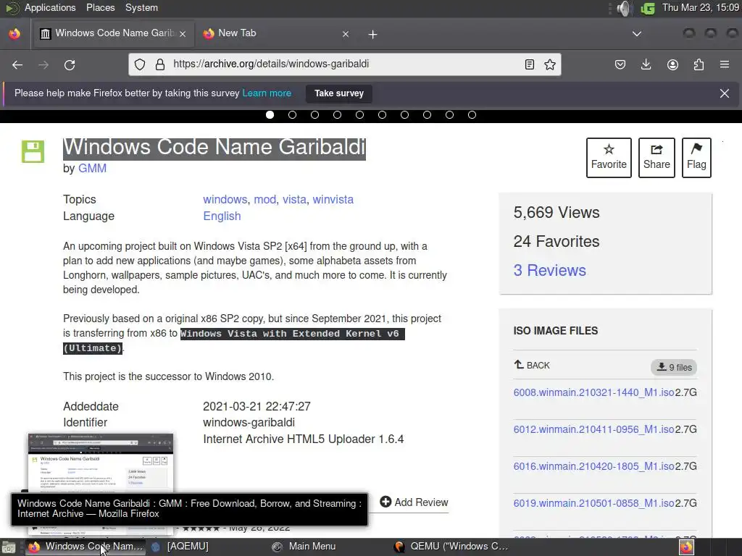Select the Windows Code Name Garibaldi tab

click(x=112, y=33)
